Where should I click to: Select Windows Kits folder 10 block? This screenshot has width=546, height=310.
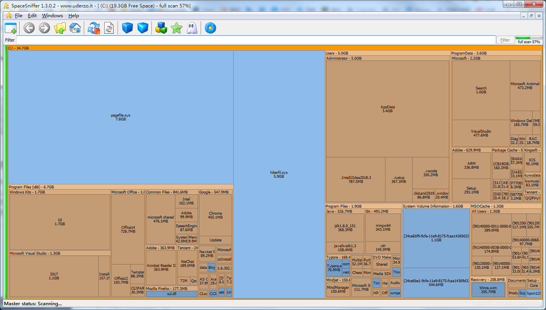pyautogui.click(x=60, y=222)
